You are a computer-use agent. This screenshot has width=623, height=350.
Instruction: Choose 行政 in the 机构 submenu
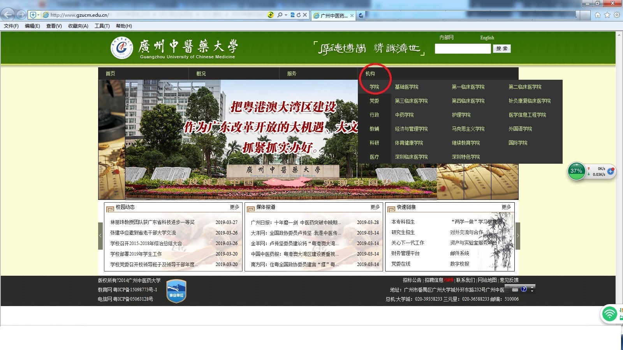click(374, 115)
